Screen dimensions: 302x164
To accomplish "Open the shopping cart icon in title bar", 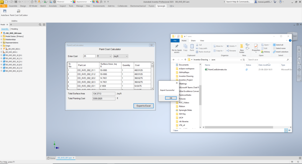I will [275, 2].
